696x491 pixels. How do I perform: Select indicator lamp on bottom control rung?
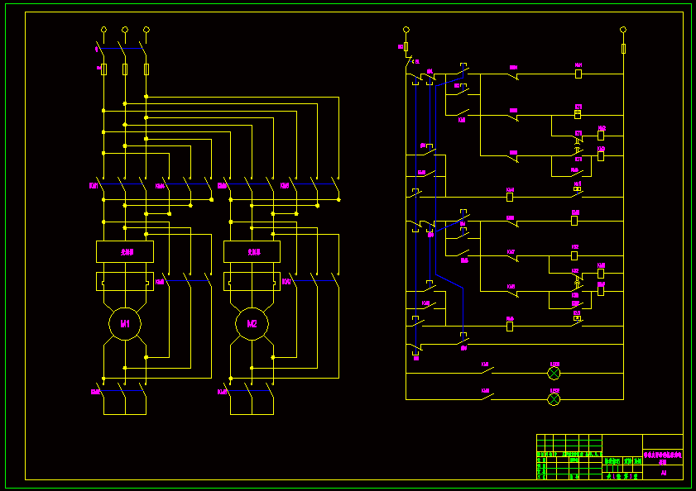[554, 399]
